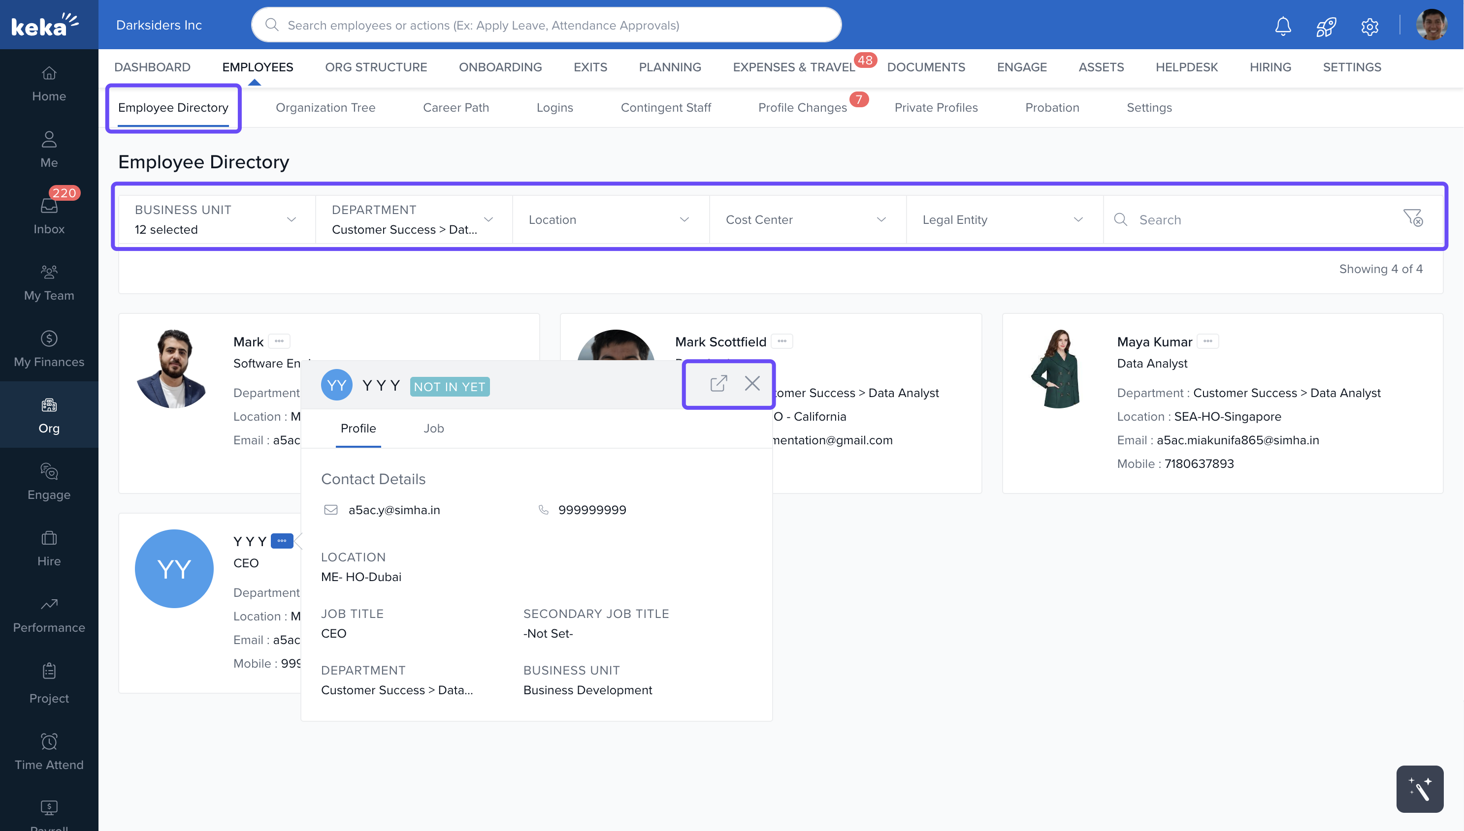This screenshot has width=1464, height=831.
Task: Open the Organization Tree tab
Action: (325, 108)
